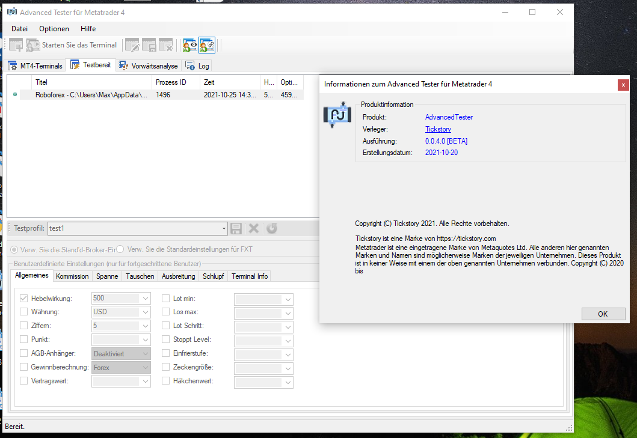Enable the Lot min checkbox

(x=165, y=299)
